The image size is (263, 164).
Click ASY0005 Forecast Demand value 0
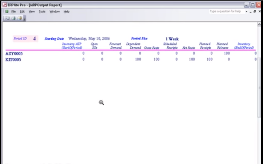(x=121, y=53)
